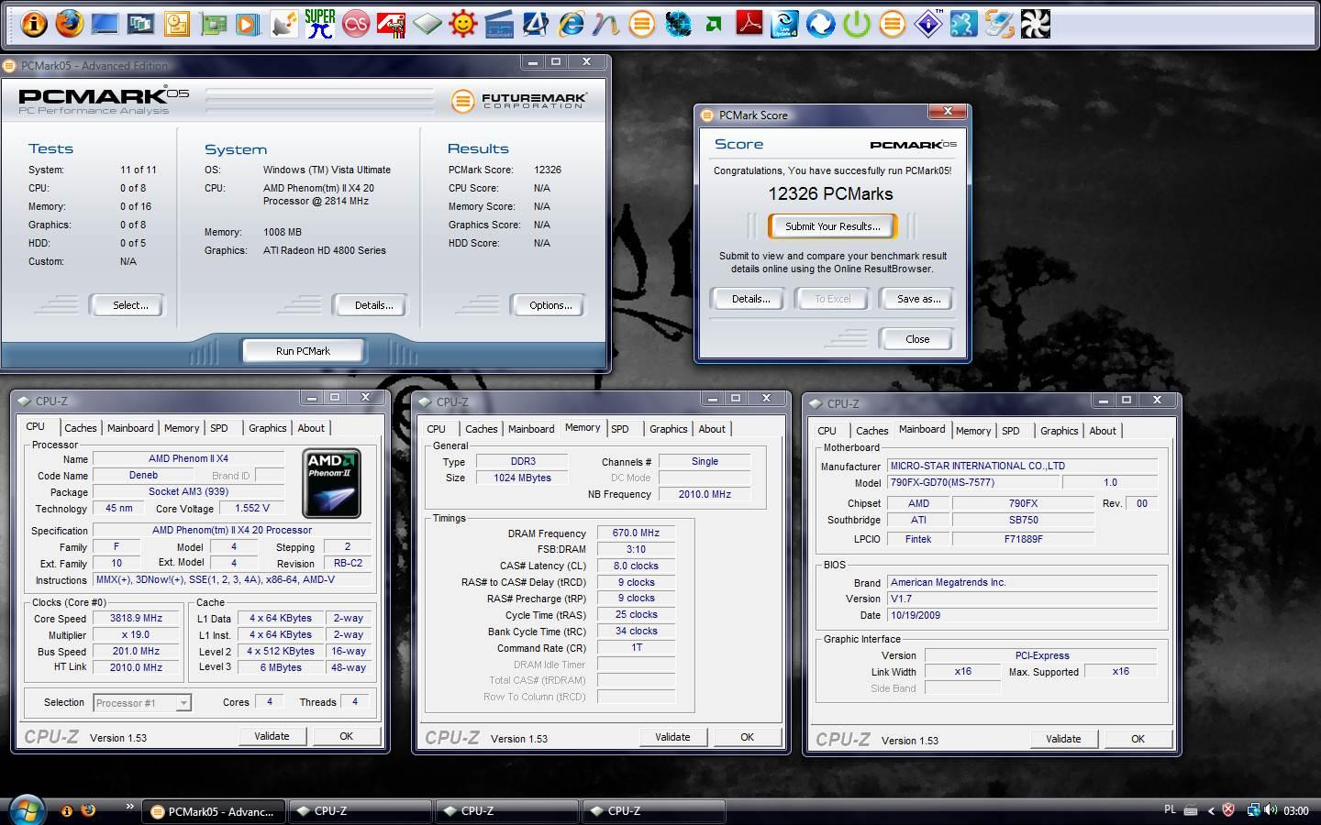Click the A4 icon in dock

tap(535, 24)
